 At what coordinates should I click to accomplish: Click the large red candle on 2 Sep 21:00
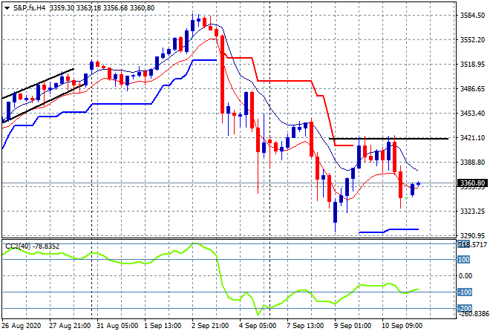tap(222, 74)
